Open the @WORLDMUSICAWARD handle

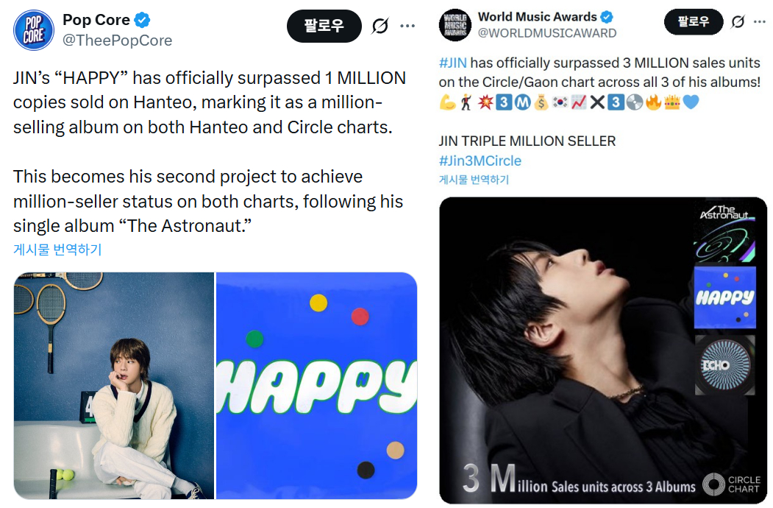[547, 33]
